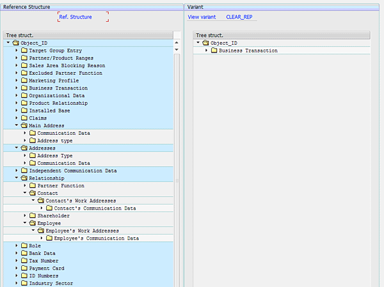Click the Payment Card folder icon

(24, 268)
